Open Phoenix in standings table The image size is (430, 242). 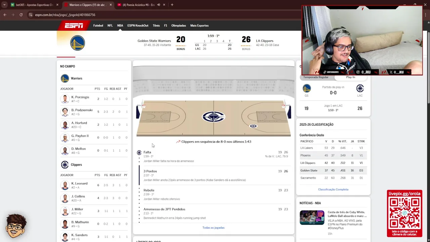click(305, 155)
